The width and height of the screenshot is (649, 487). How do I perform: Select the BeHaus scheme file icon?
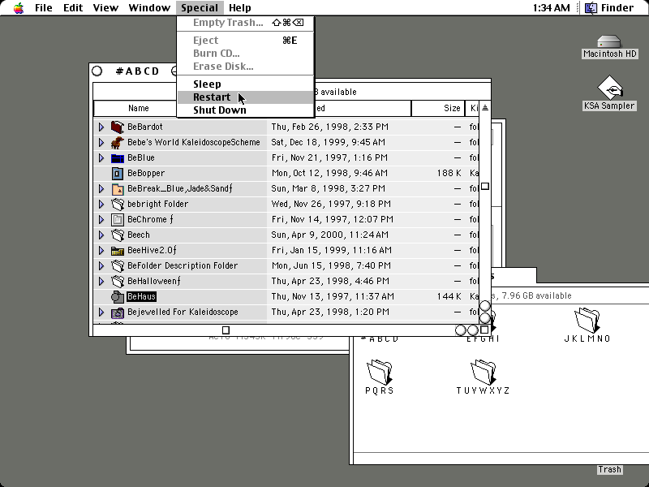pos(118,296)
